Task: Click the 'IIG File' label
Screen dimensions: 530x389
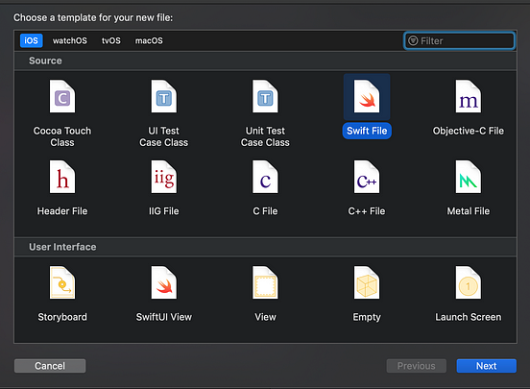Action: tap(163, 211)
